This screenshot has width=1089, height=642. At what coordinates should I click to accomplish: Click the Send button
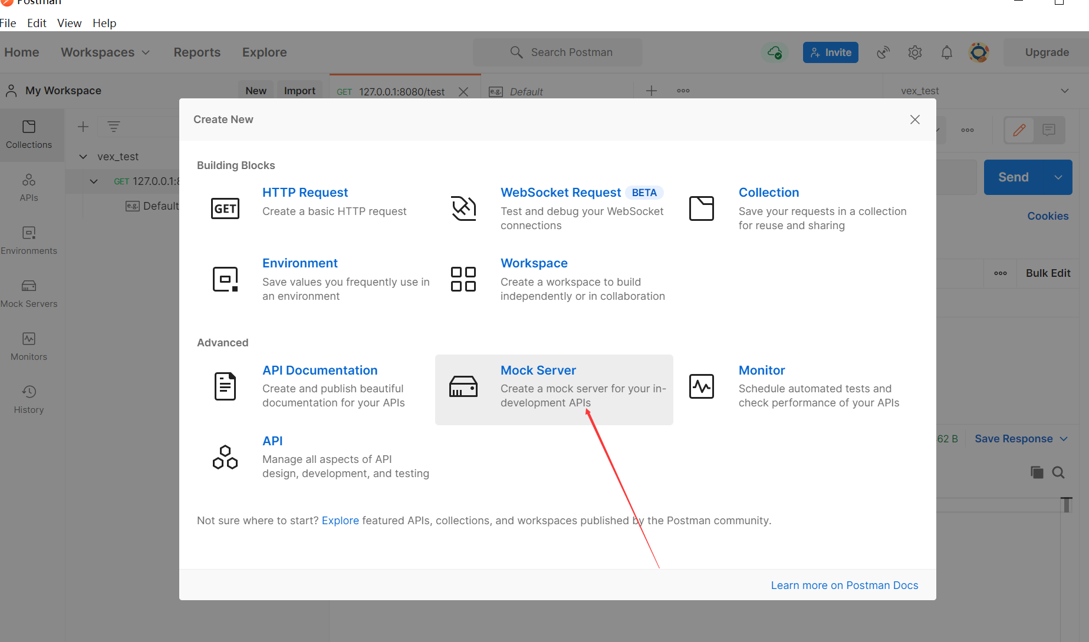pos(1014,177)
